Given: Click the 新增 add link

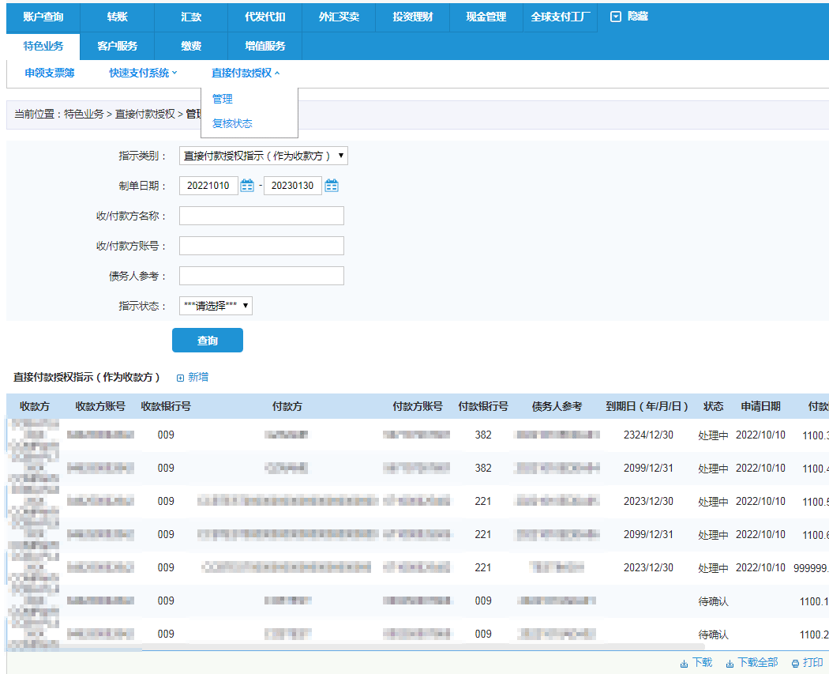Looking at the screenshot, I should 198,377.
